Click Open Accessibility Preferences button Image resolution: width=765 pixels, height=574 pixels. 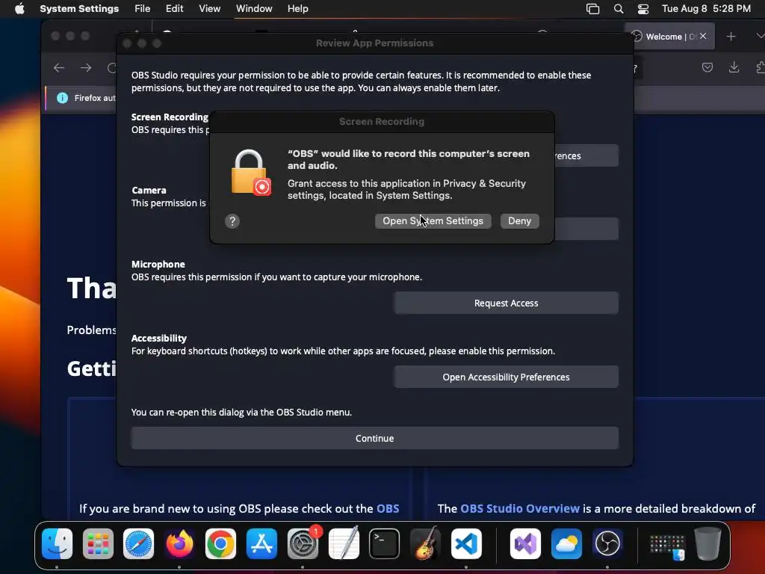pos(506,377)
